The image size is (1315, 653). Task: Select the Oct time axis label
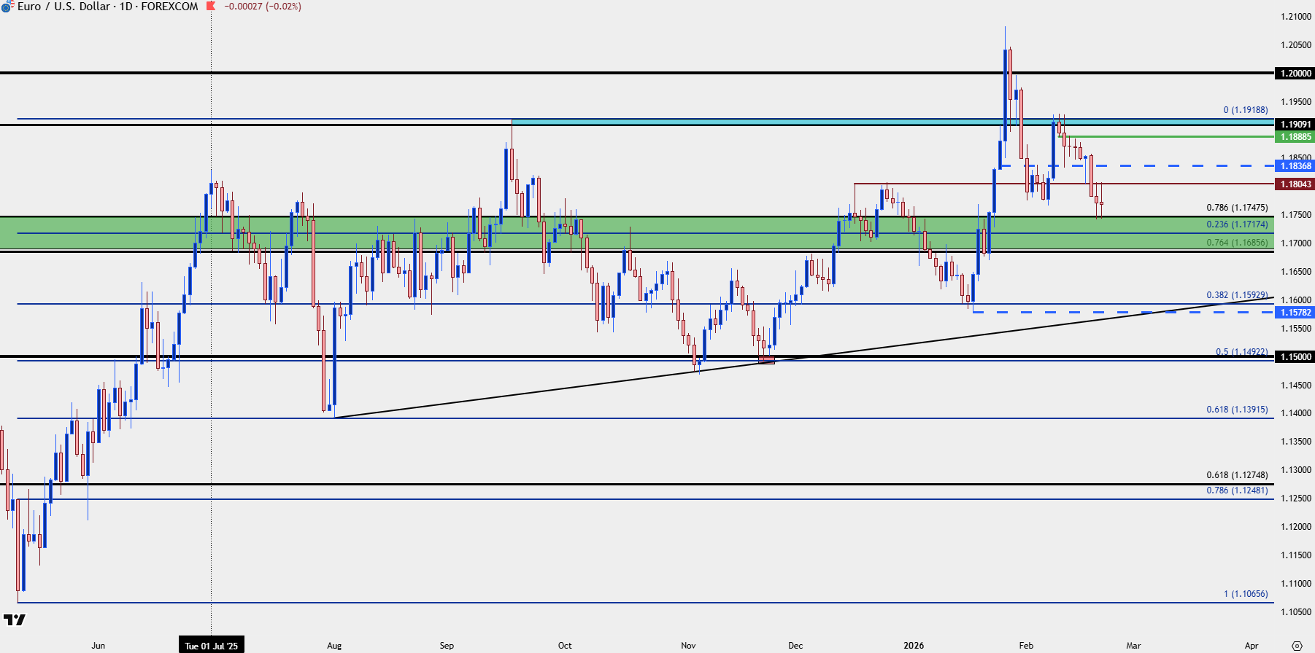565,646
